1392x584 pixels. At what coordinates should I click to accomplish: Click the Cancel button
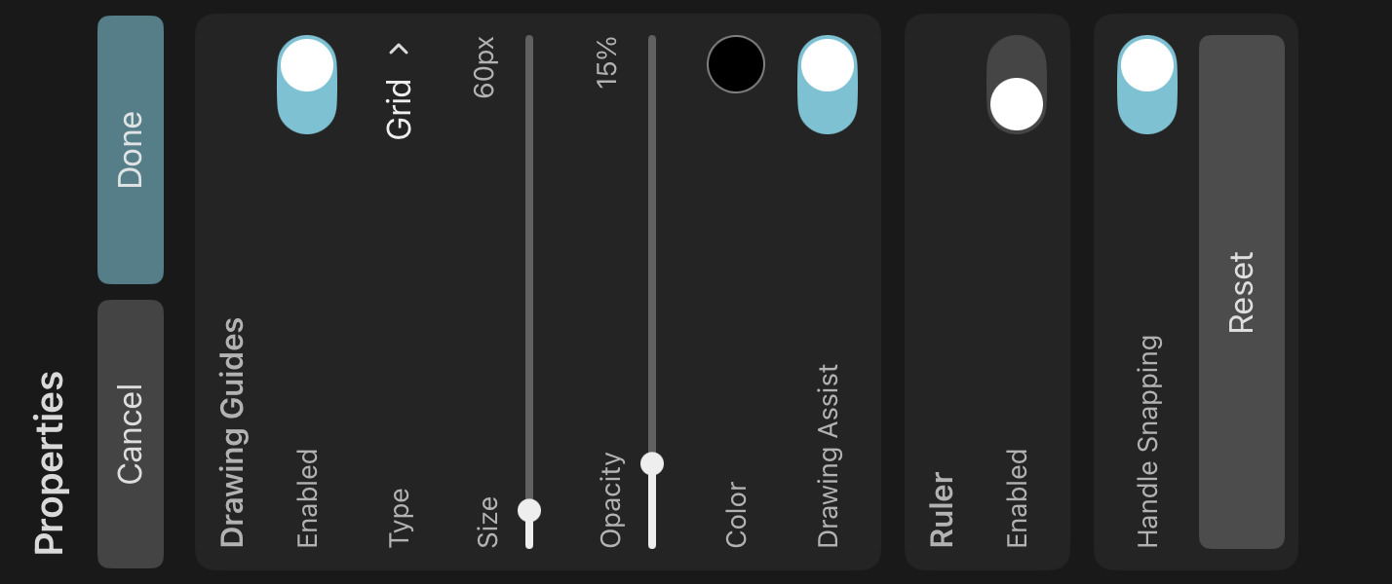coord(131,434)
